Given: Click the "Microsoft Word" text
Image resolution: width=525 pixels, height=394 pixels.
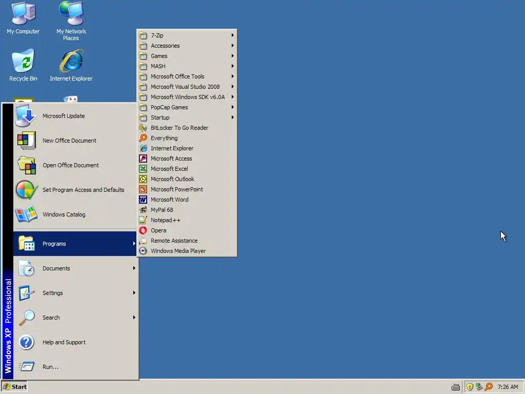Looking at the screenshot, I should pyautogui.click(x=169, y=200).
